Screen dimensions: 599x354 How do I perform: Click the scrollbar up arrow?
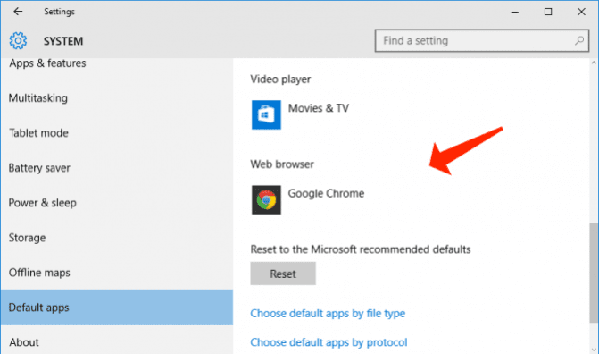594,63
